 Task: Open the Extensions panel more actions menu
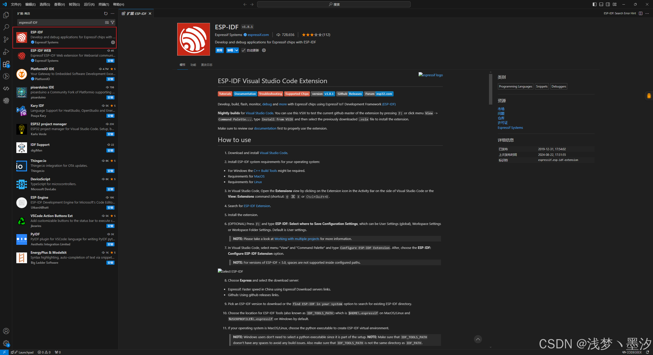112,14
